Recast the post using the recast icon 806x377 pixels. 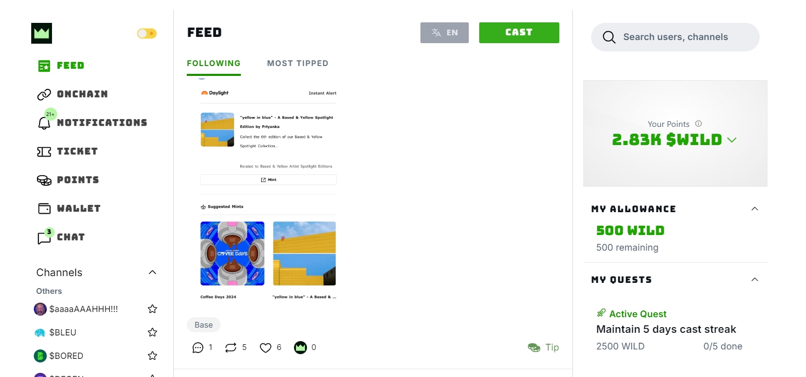(231, 347)
